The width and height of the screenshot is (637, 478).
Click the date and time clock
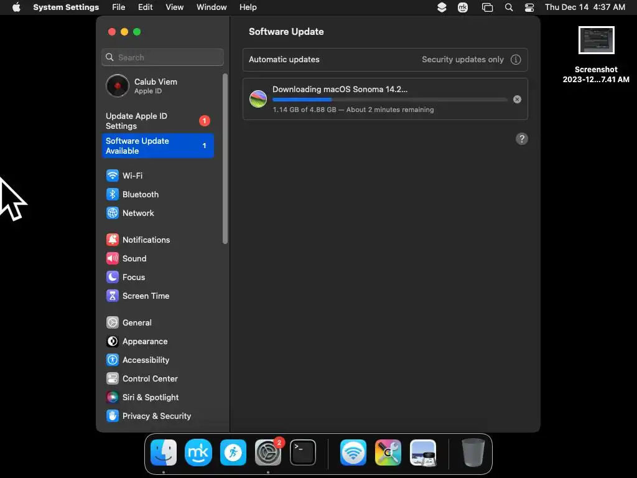pos(585,7)
